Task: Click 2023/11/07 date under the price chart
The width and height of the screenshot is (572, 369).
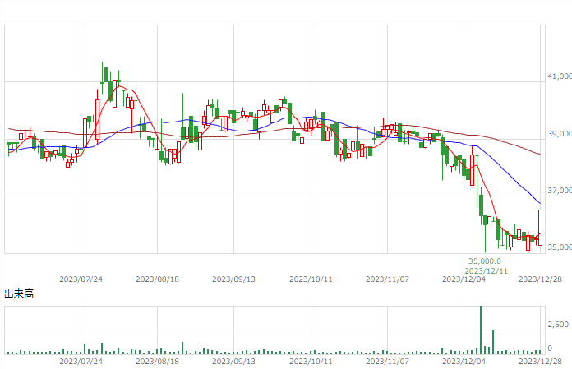Action: (387, 279)
